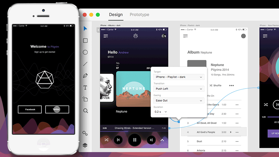Select the Line tool
The width and height of the screenshot is (279, 157).
click(x=85, y=64)
